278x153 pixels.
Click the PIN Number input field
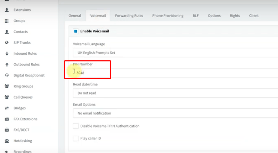[174, 73]
